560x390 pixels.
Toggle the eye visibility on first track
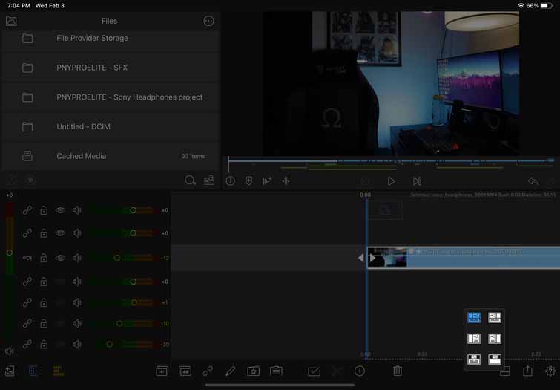[60, 210]
